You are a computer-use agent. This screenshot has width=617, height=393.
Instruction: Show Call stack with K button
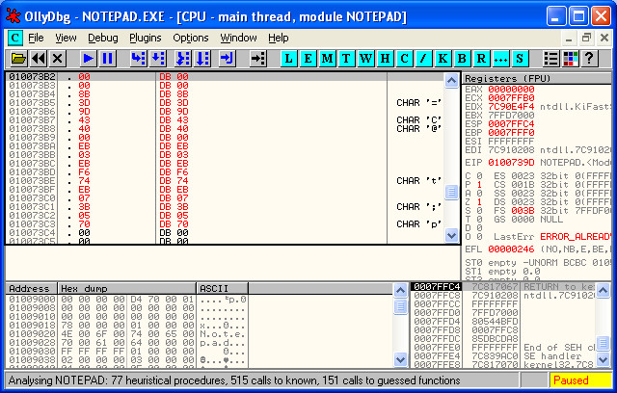click(443, 59)
